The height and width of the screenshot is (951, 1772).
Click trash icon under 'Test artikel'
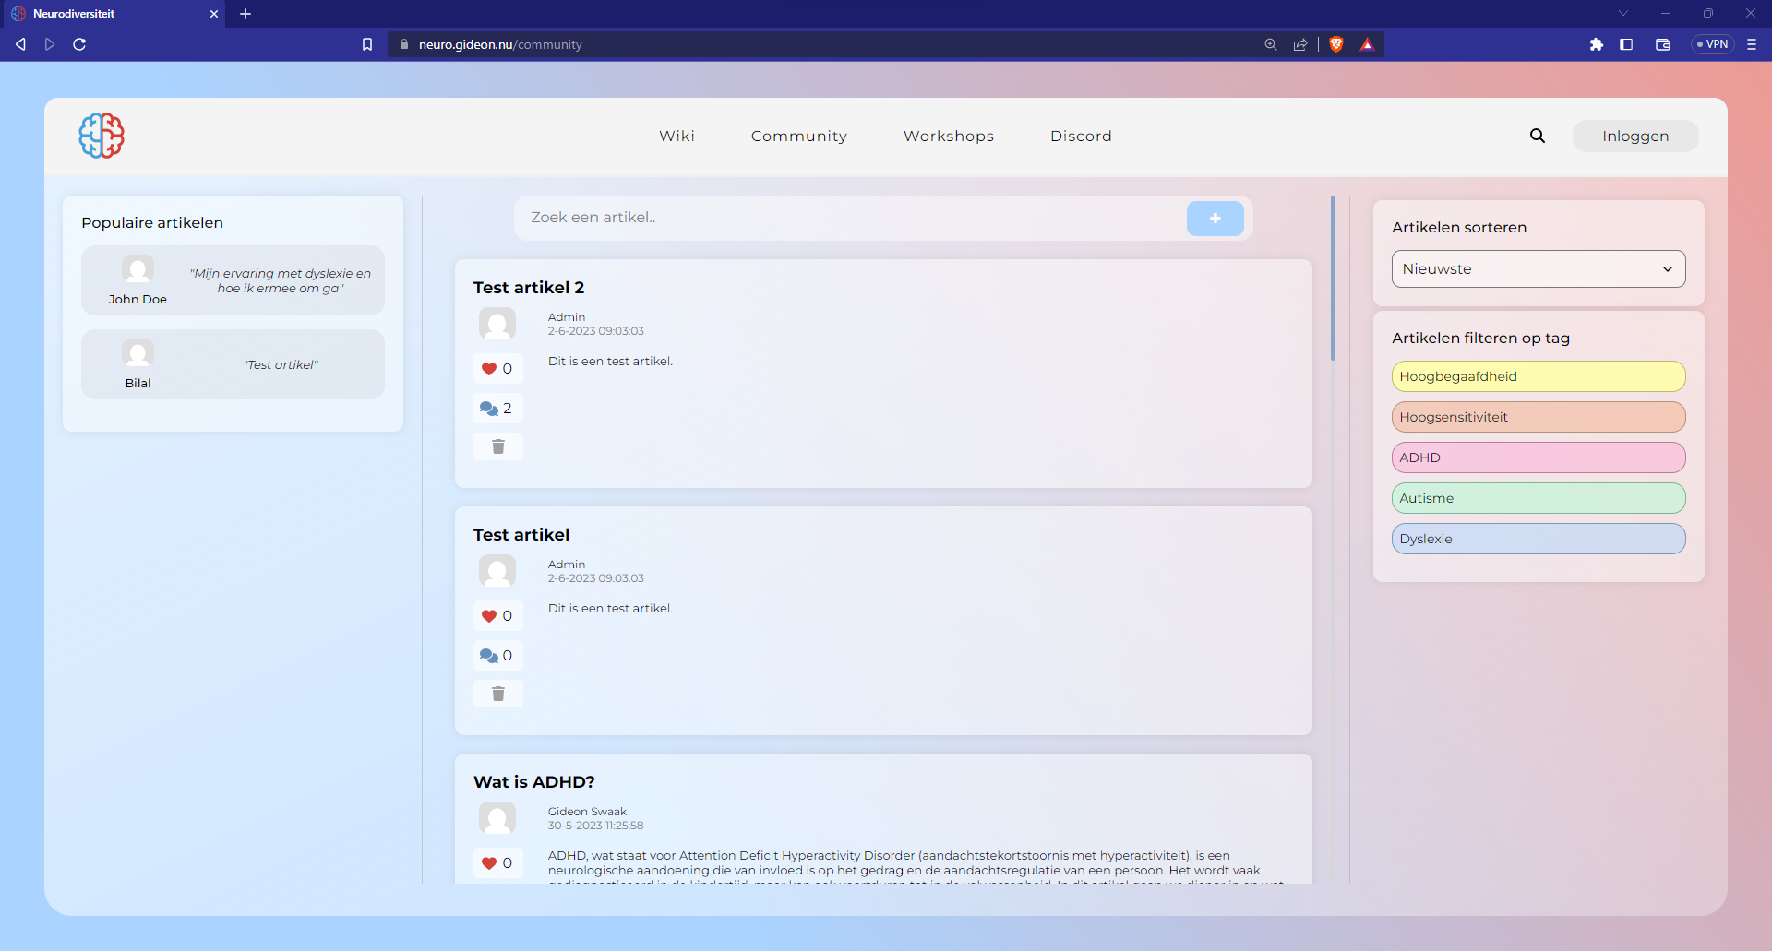498,694
